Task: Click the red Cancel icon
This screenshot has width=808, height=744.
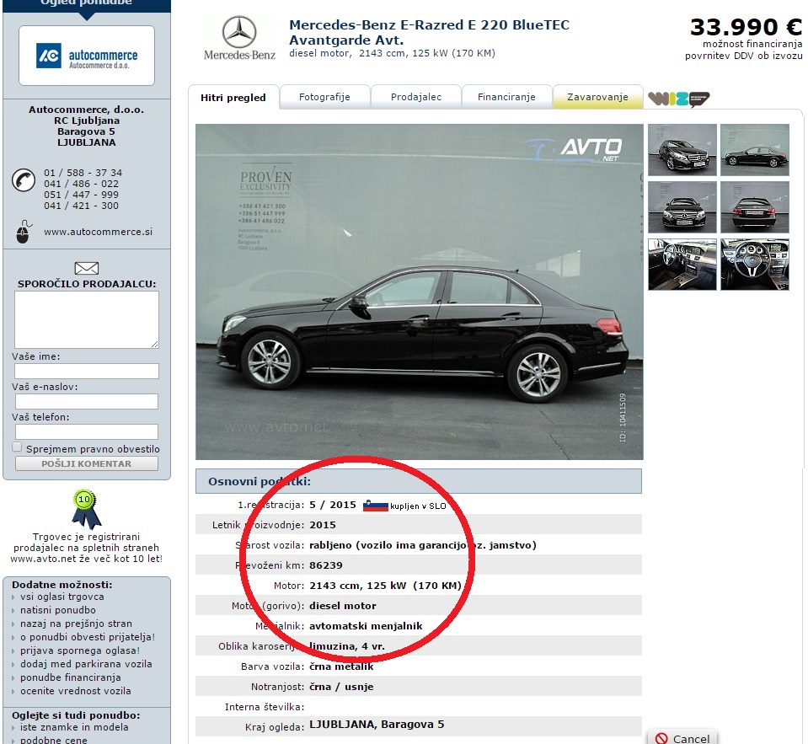Action: point(661,738)
